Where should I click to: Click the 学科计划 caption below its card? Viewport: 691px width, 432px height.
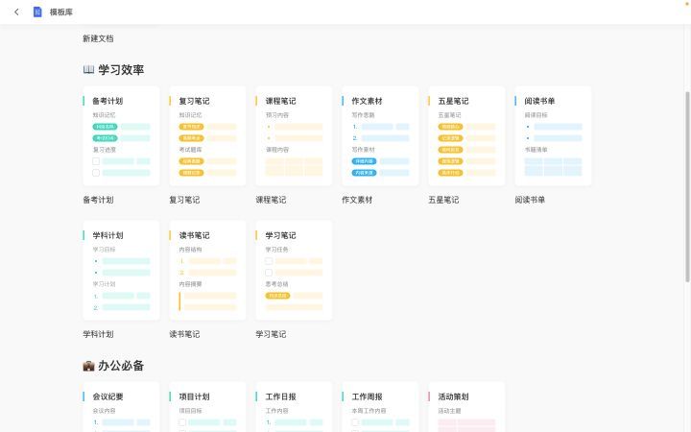98,334
